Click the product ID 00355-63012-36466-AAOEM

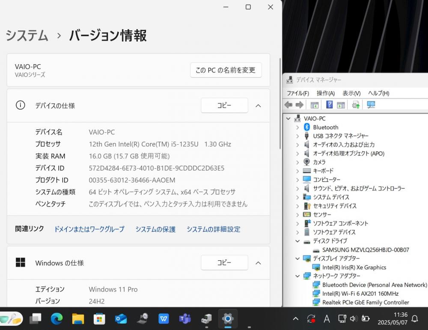(x=132, y=180)
